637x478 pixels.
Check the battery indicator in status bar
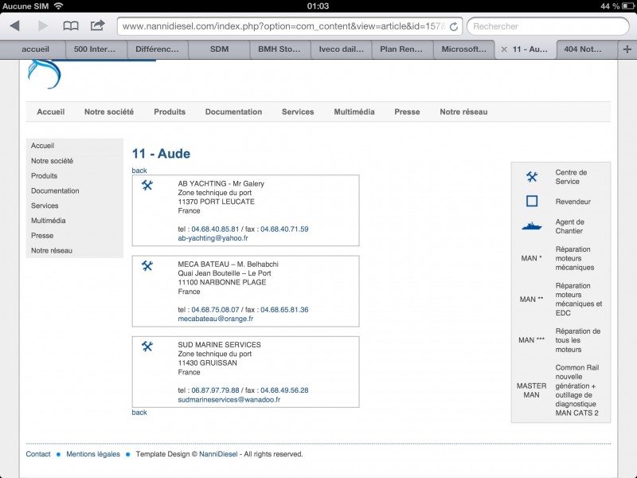(x=627, y=6)
